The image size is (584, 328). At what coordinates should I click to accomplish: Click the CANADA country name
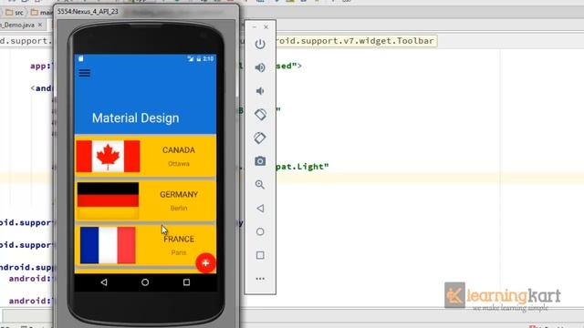tap(179, 150)
